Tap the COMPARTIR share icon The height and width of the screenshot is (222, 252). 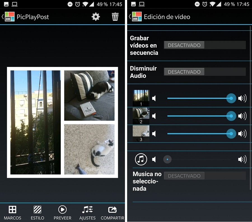coord(112,213)
